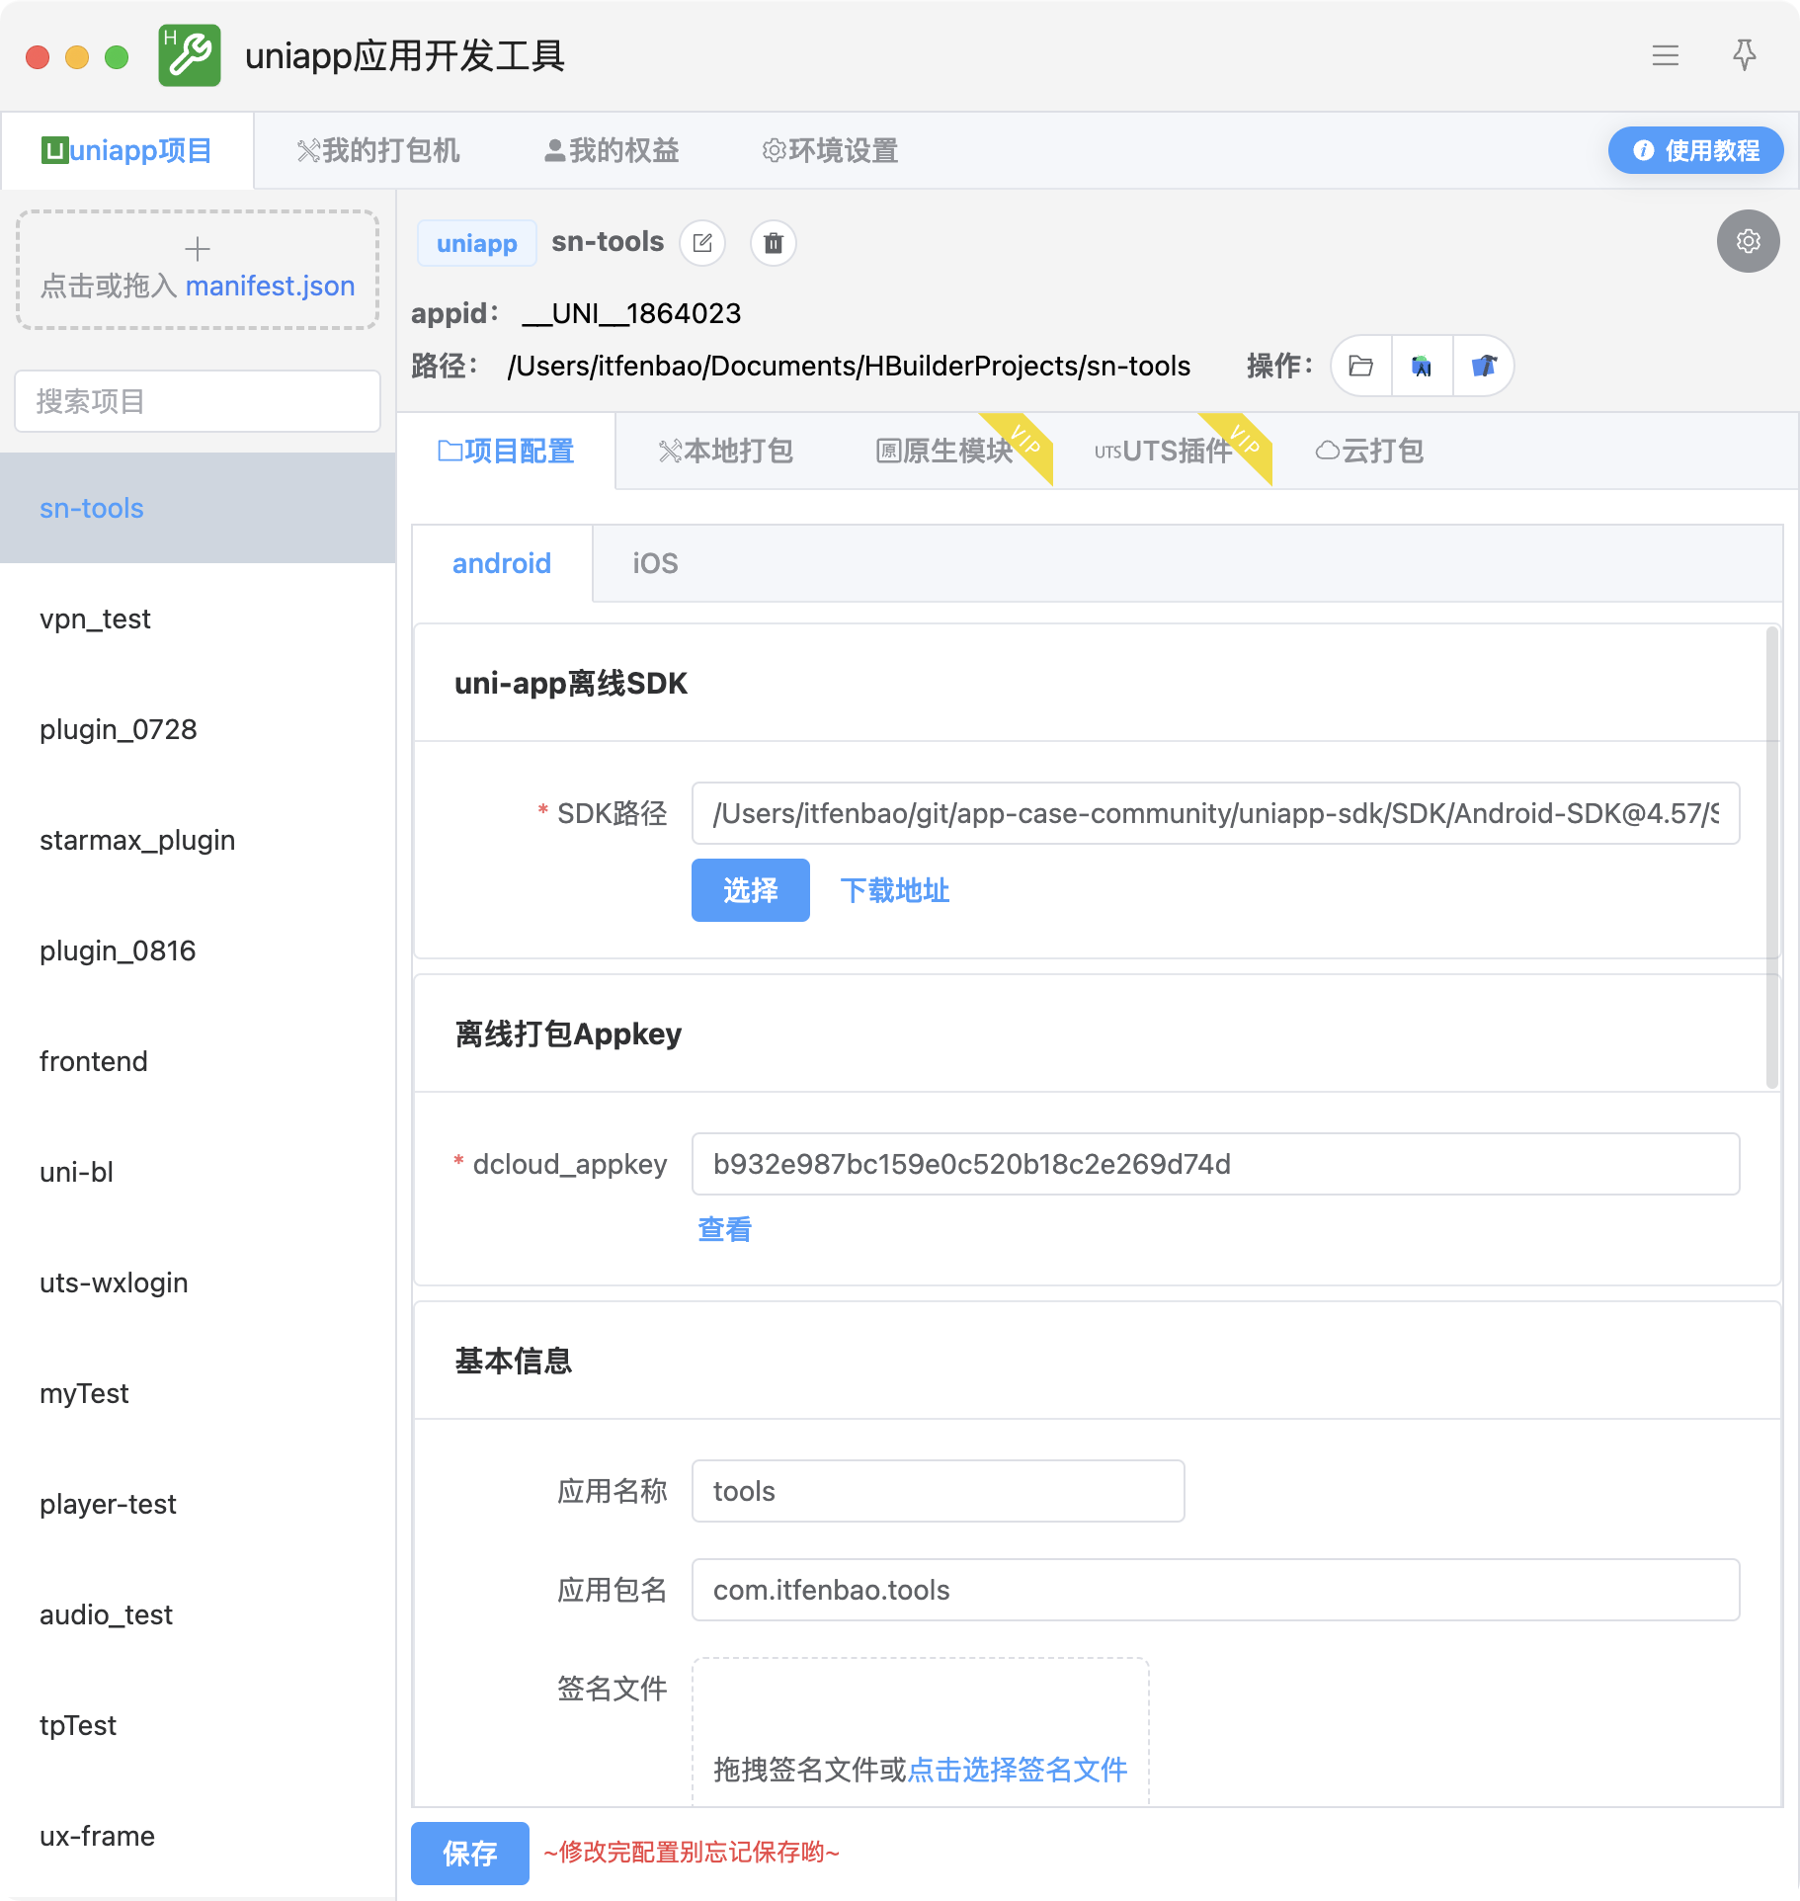Open 使用教程 tutorial button

click(1695, 150)
